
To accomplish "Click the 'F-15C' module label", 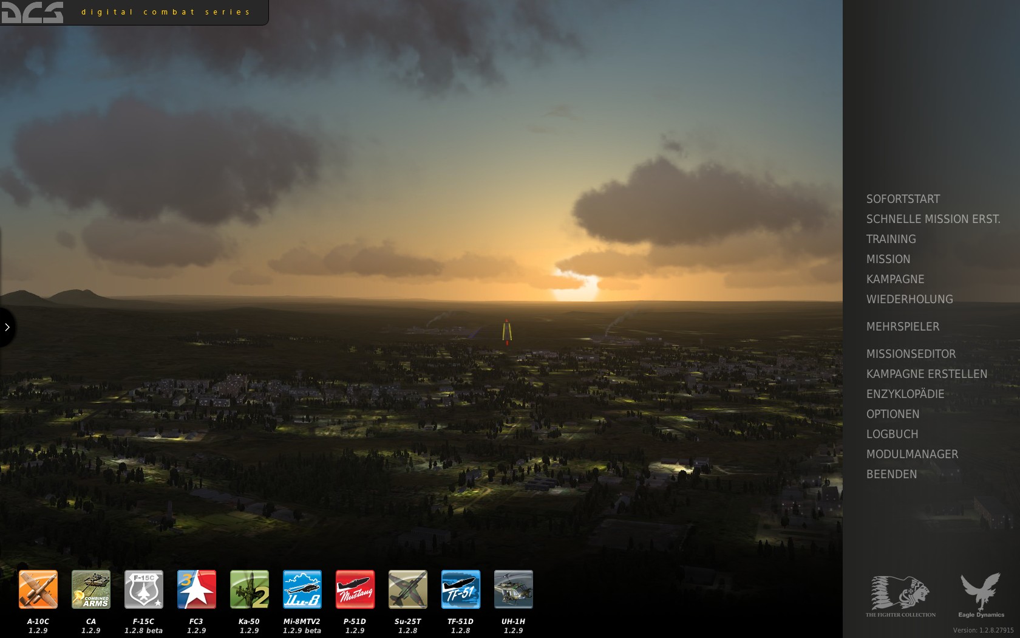I will [144, 622].
